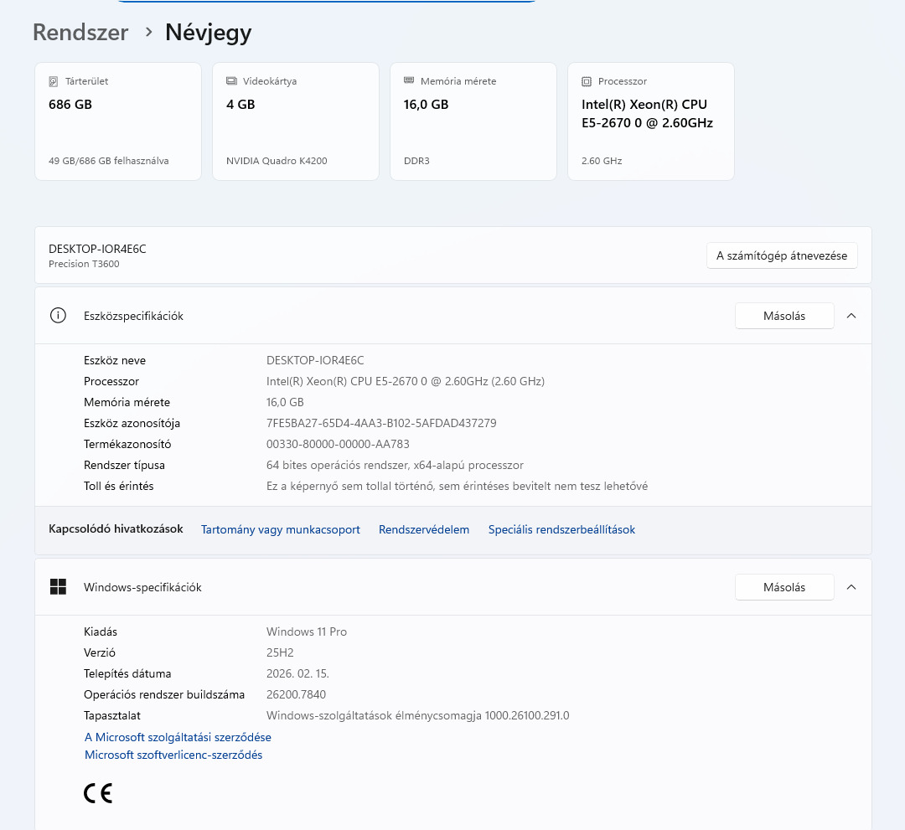This screenshot has width=905, height=830.
Task: Open the Processzor Xeon card
Action: tap(651, 121)
